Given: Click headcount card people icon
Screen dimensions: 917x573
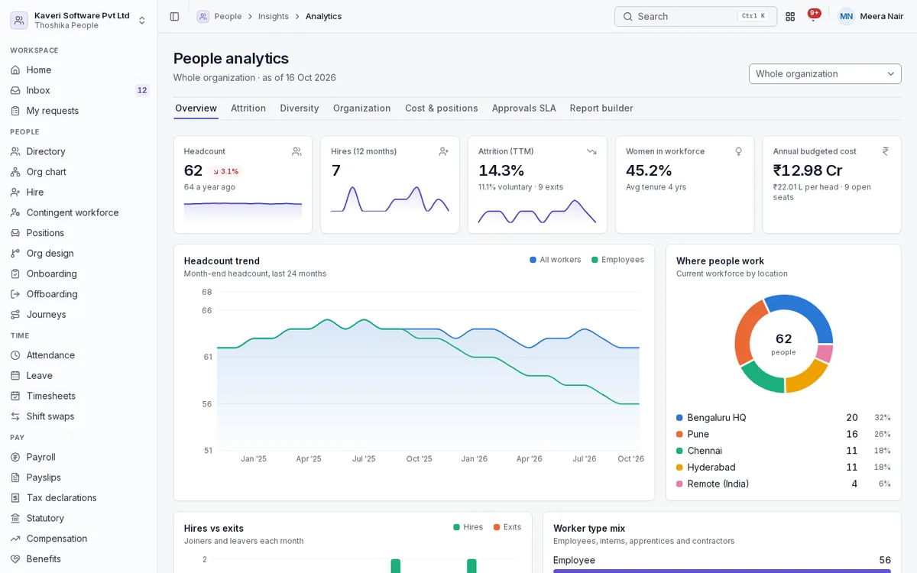Looking at the screenshot, I should pos(296,151).
